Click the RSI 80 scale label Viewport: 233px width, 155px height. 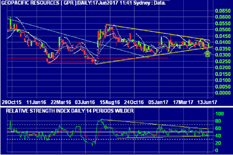pyautogui.click(x=218, y=121)
